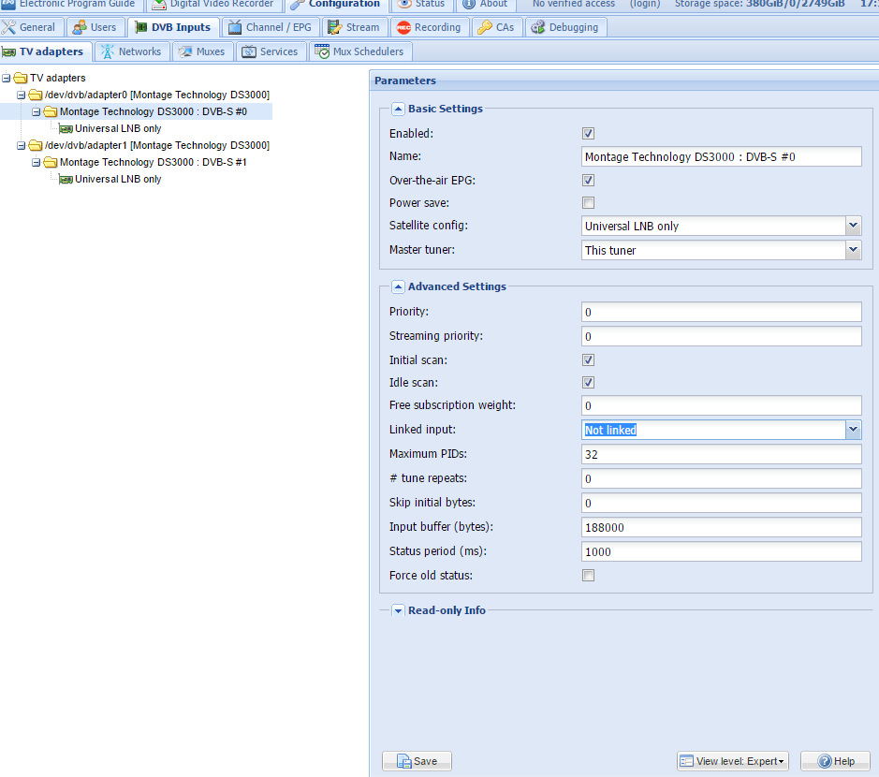Open the Debugging tab
Image resolution: width=879 pixels, height=777 pixels.
point(565,27)
